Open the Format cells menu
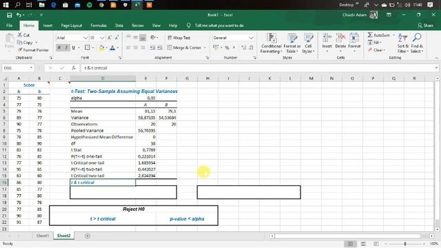This screenshot has height=248, width=441. click(x=354, y=43)
